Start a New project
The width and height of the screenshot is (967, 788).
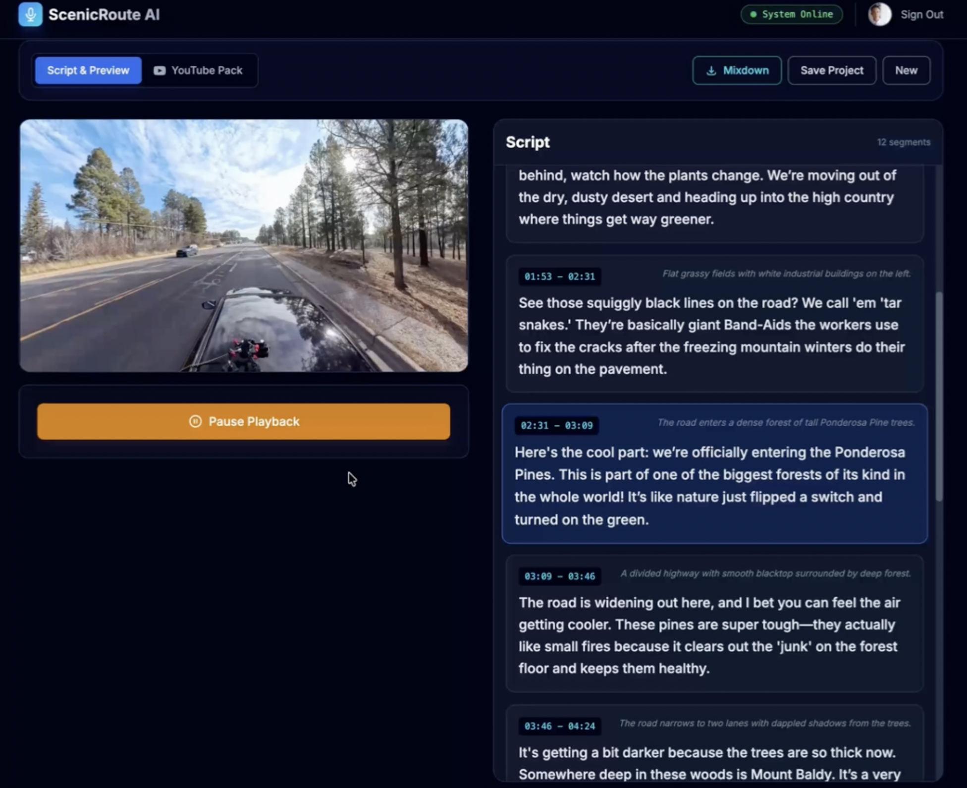(x=906, y=70)
